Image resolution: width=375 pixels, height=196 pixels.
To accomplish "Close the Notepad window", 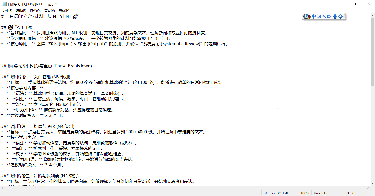I will tap(369, 4).
